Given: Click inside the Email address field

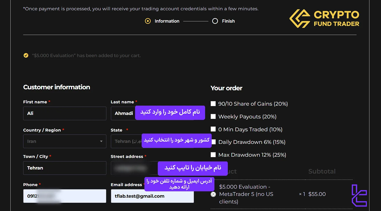Looking at the screenshot, I should (152, 196).
